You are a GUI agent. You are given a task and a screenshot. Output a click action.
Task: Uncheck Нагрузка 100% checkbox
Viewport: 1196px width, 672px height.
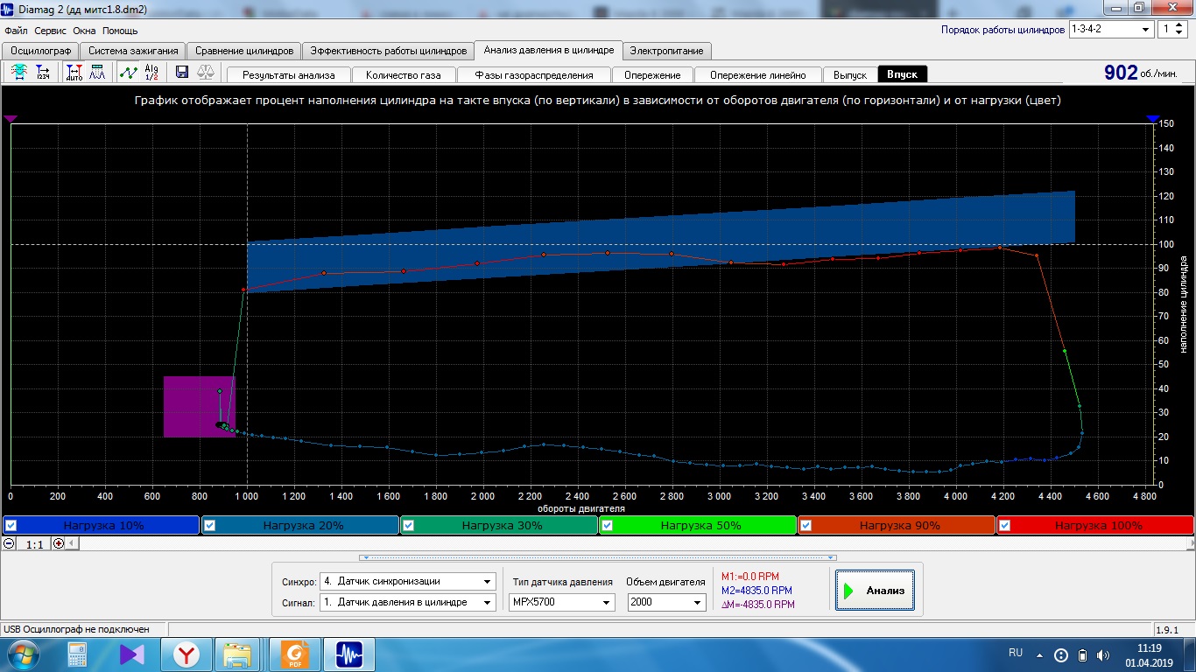1005,525
